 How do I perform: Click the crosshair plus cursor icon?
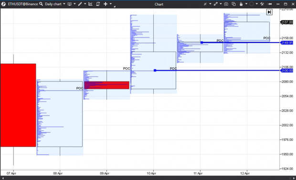pyautogui.click(x=106, y=4)
